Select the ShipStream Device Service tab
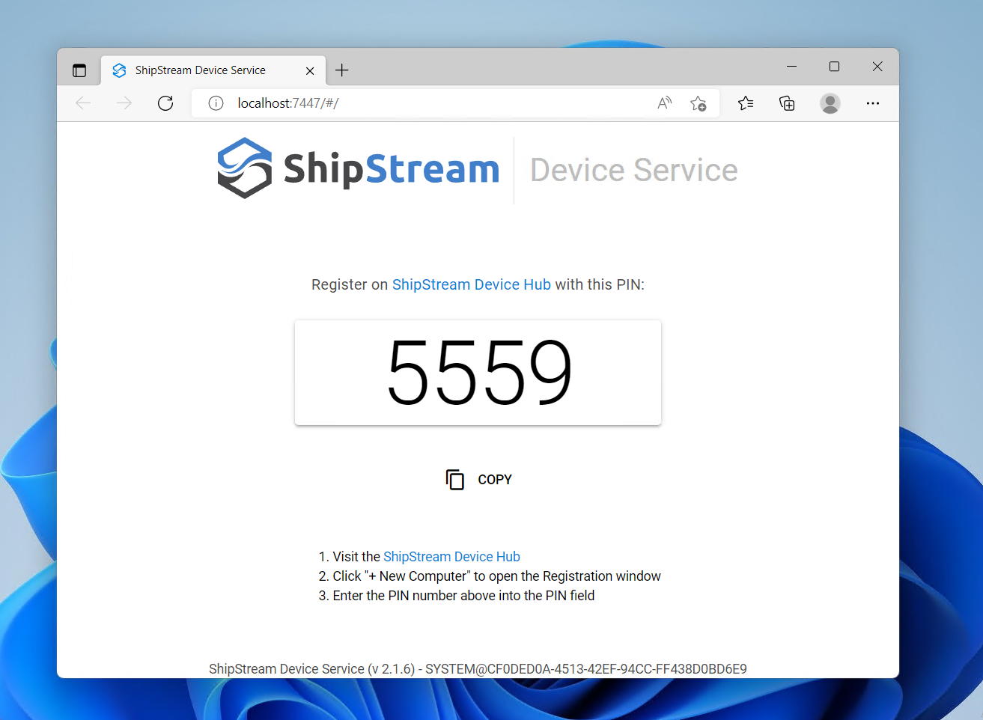 [200, 70]
